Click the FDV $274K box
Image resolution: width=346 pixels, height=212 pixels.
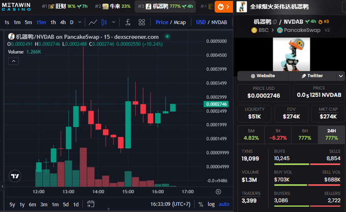tap(291, 114)
